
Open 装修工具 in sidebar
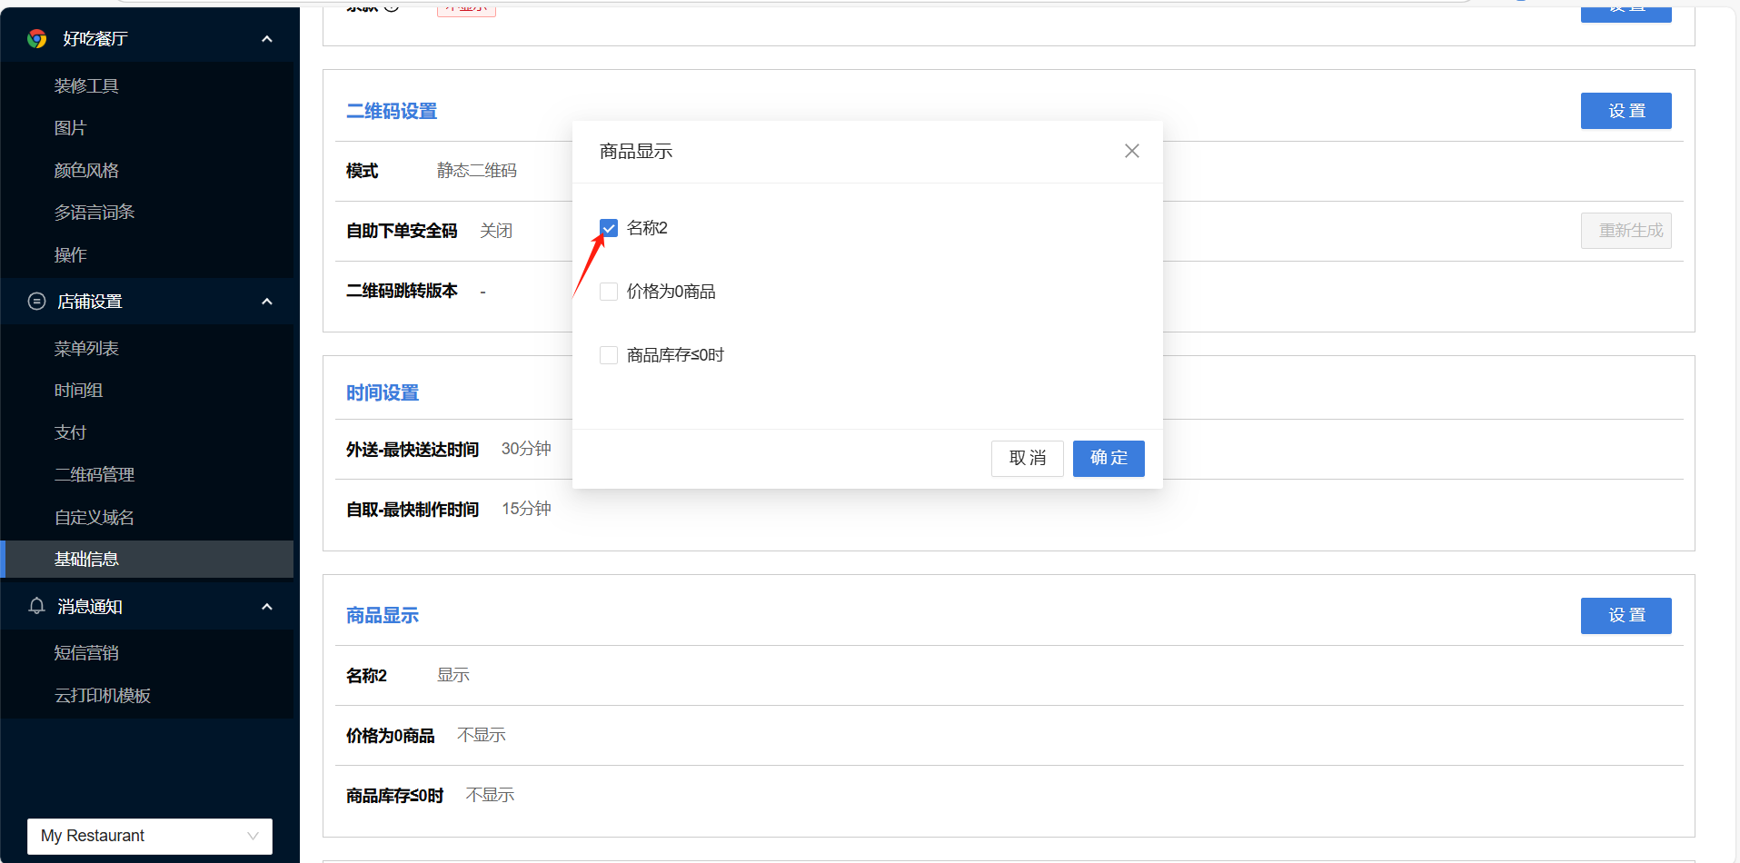(x=86, y=85)
